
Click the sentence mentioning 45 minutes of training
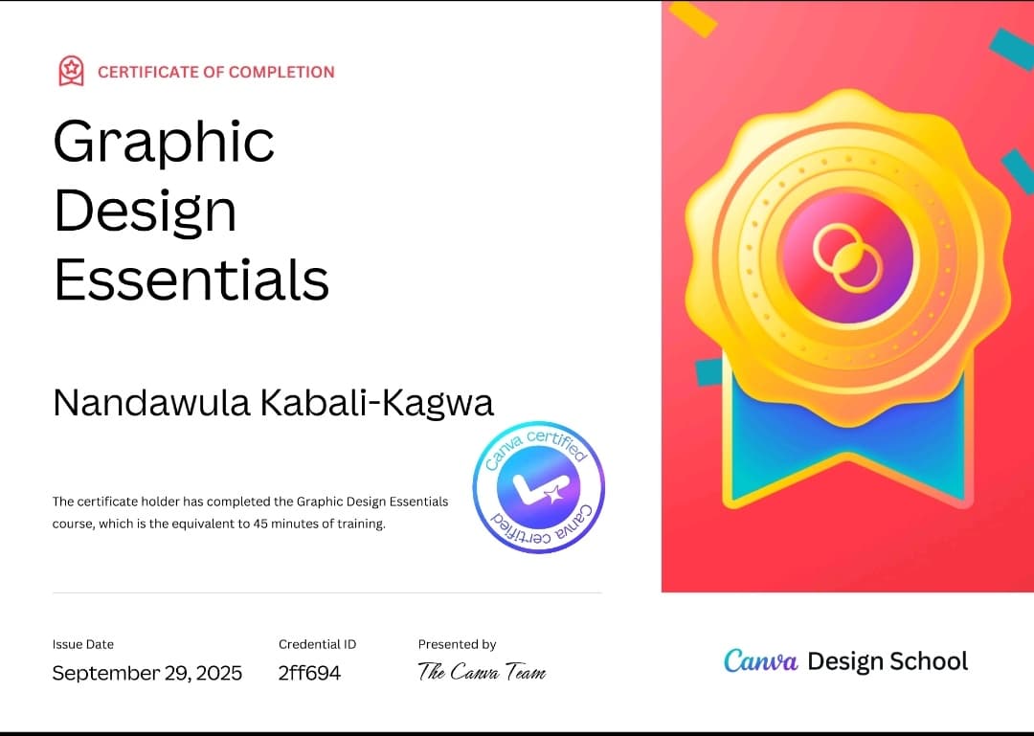click(251, 512)
